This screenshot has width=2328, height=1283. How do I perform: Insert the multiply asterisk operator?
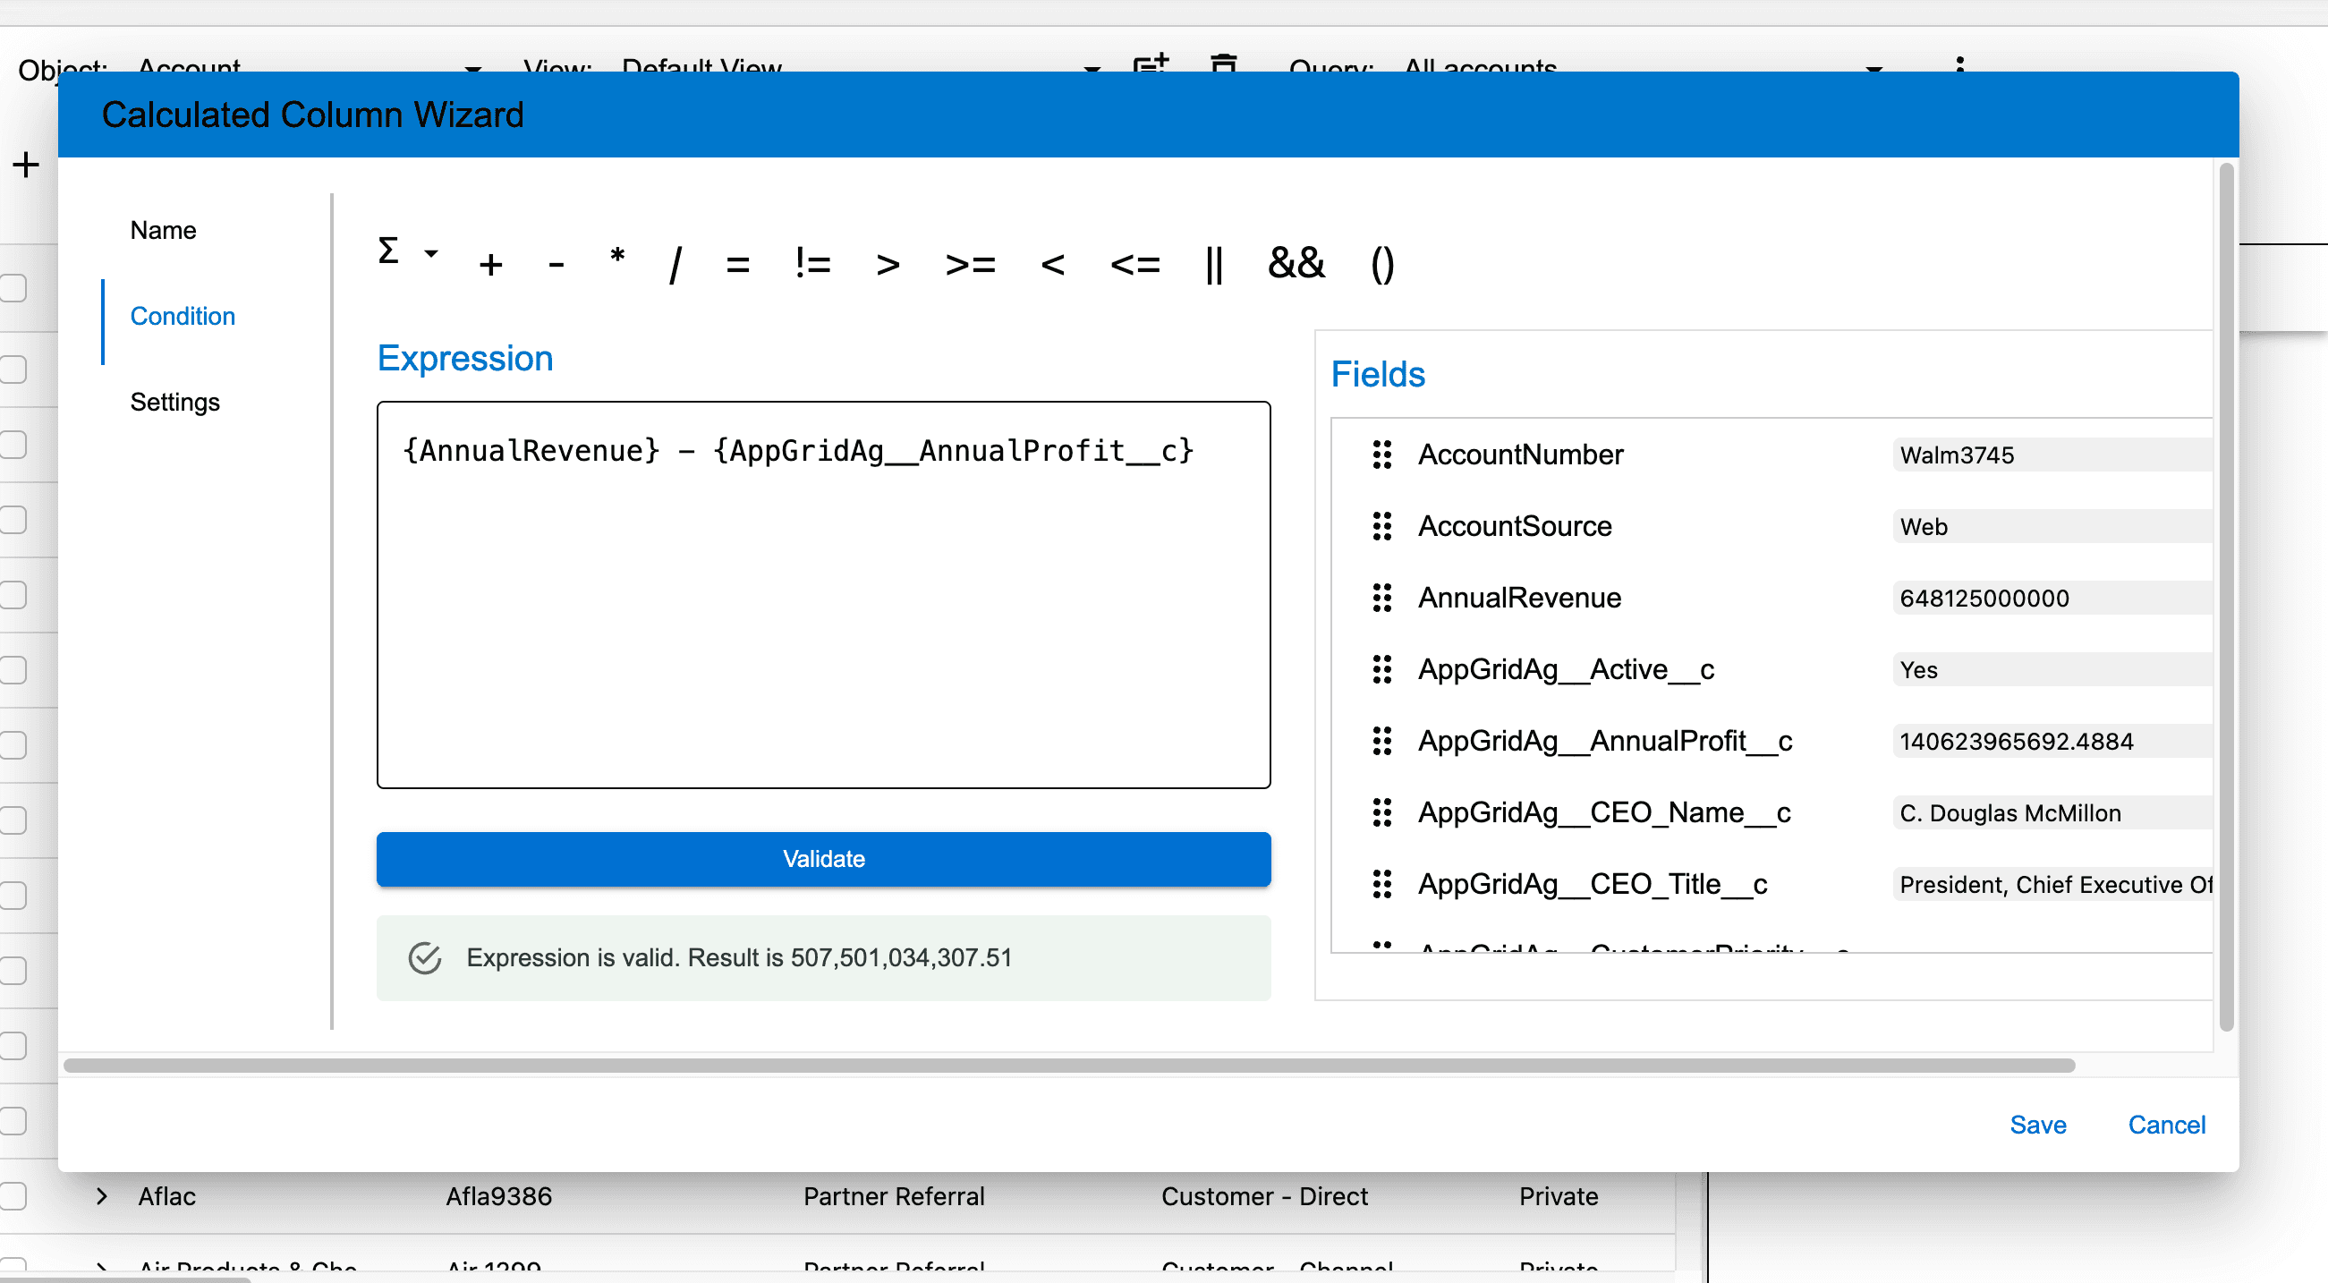[x=617, y=259]
